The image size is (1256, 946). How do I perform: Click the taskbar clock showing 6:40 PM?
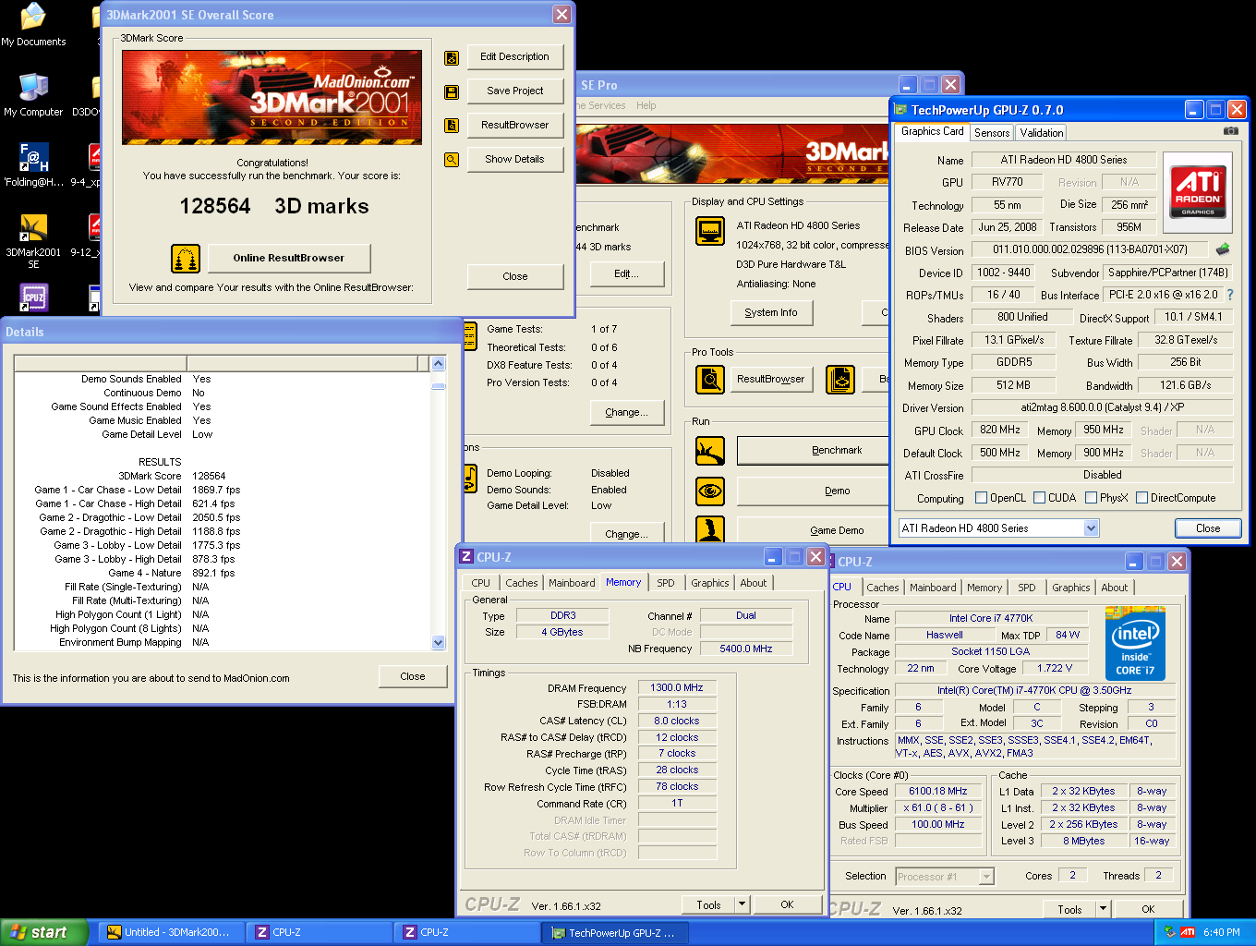pos(1221,933)
